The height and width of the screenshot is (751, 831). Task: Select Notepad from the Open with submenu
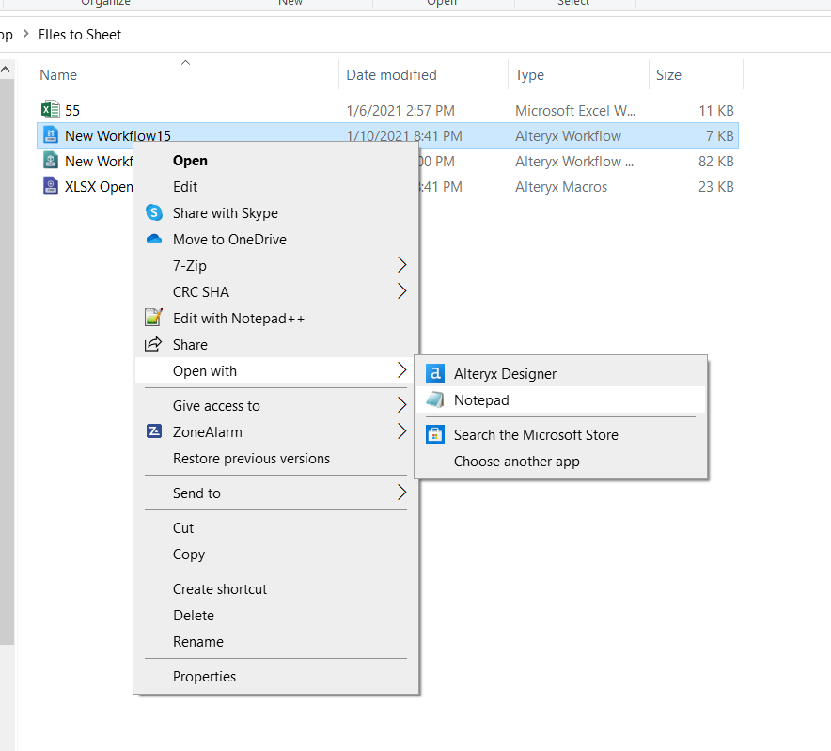(483, 399)
